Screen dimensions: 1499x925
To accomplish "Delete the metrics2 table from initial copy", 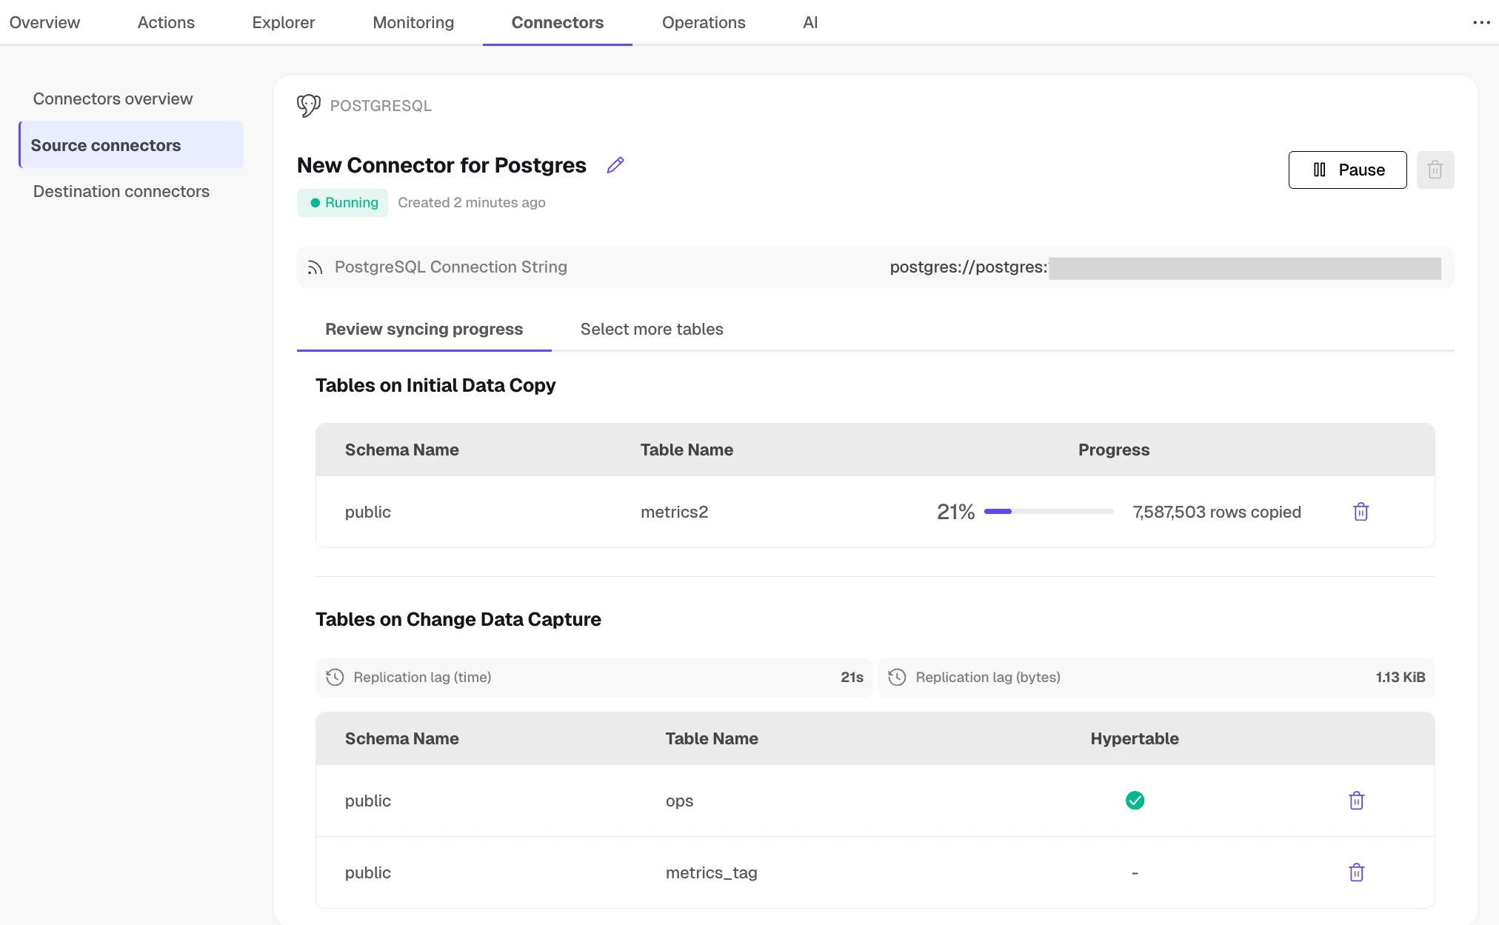I will coord(1361,512).
